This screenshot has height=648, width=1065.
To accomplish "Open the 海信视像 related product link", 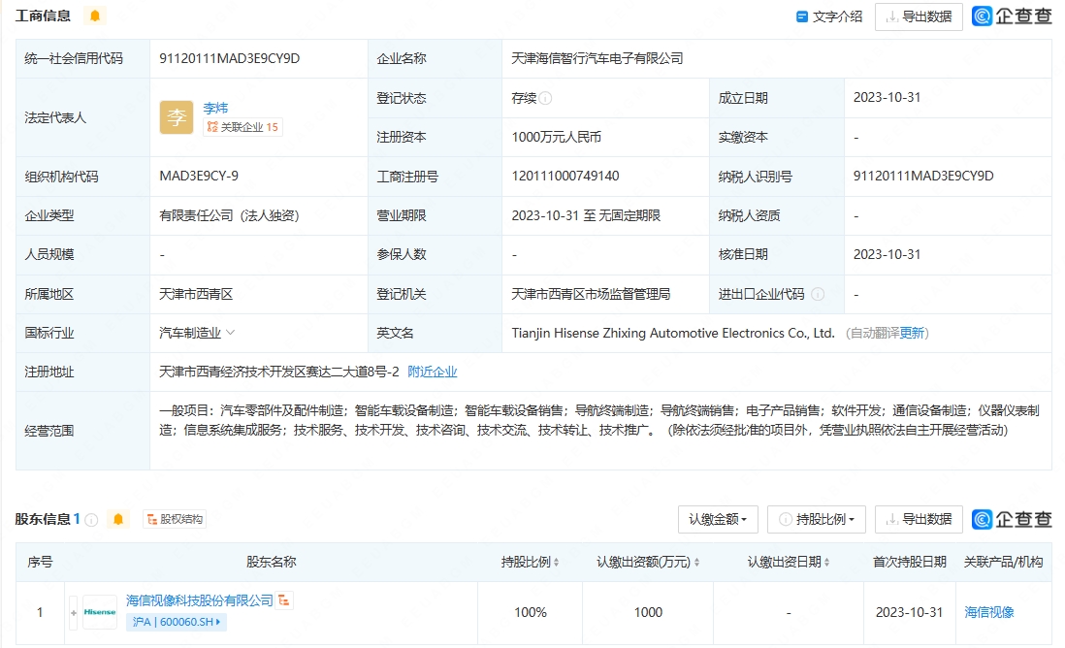I will [x=989, y=612].
